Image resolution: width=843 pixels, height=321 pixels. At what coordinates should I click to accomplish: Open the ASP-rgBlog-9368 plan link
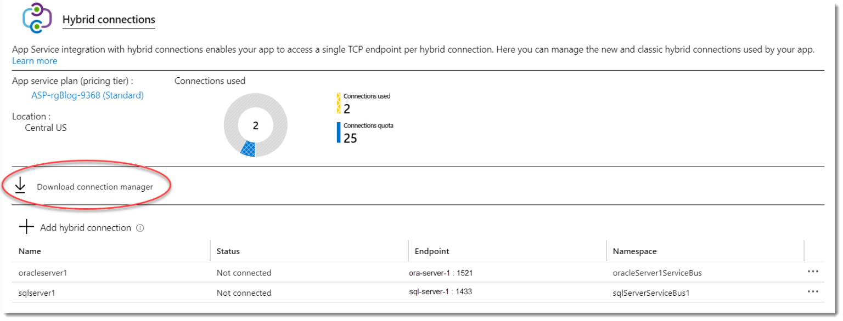point(88,95)
